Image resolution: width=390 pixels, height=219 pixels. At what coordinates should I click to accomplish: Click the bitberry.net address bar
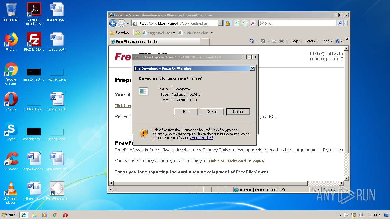tap(175, 23)
